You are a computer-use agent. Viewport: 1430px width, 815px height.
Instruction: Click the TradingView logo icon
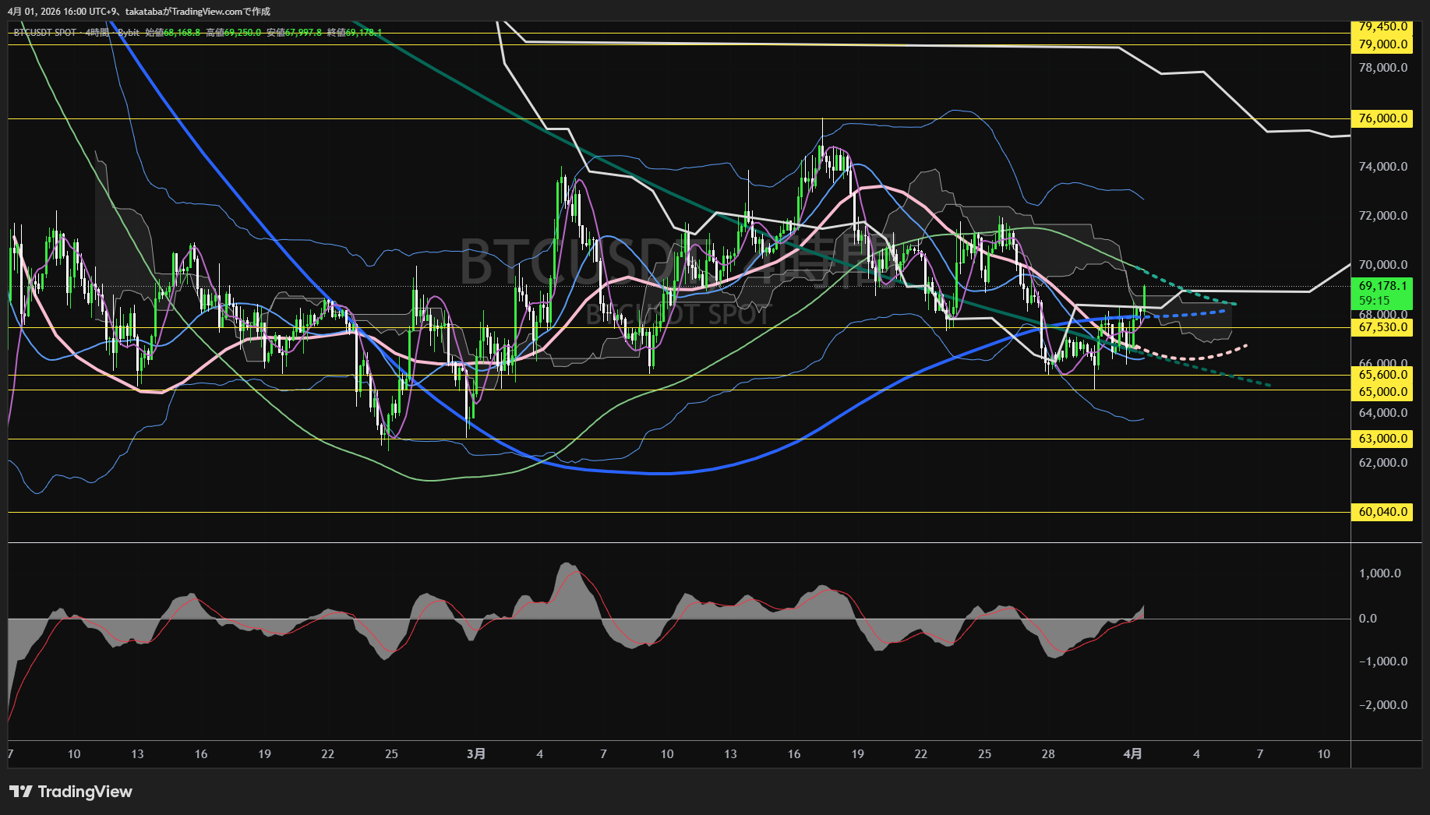coord(20,792)
